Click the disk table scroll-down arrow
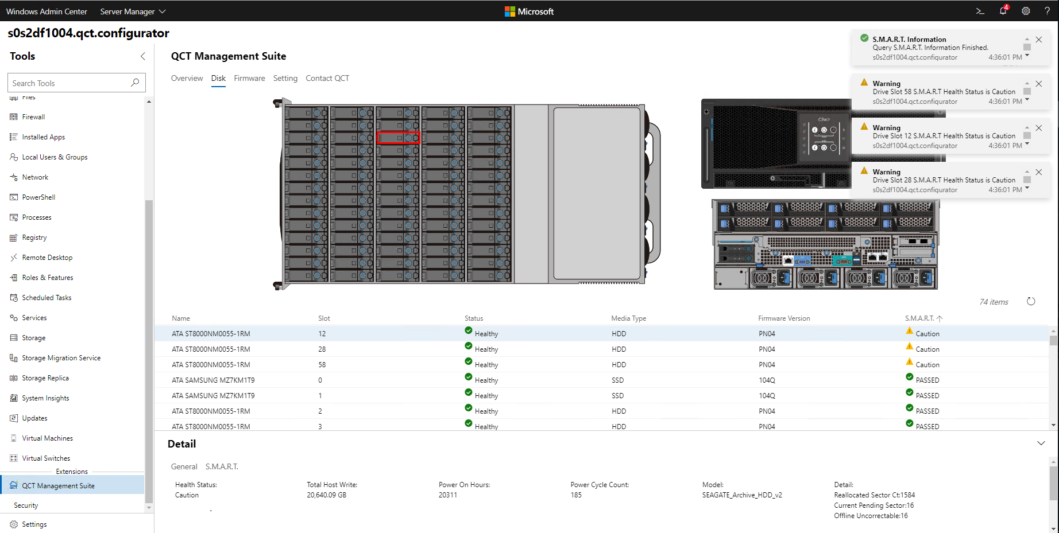This screenshot has height=533, width=1059. (1053, 425)
